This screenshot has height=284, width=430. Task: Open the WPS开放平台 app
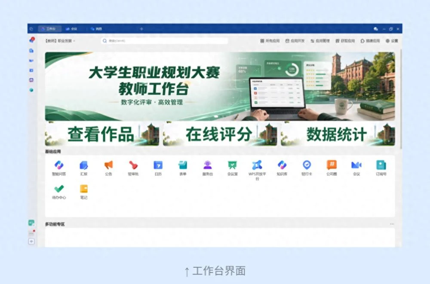(257, 170)
